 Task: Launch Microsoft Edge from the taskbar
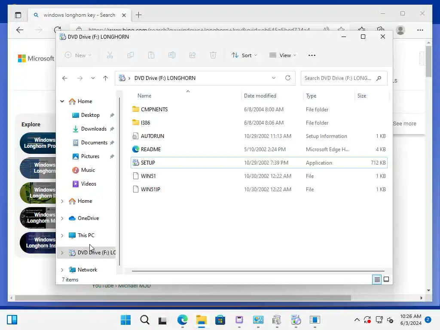tap(182, 320)
